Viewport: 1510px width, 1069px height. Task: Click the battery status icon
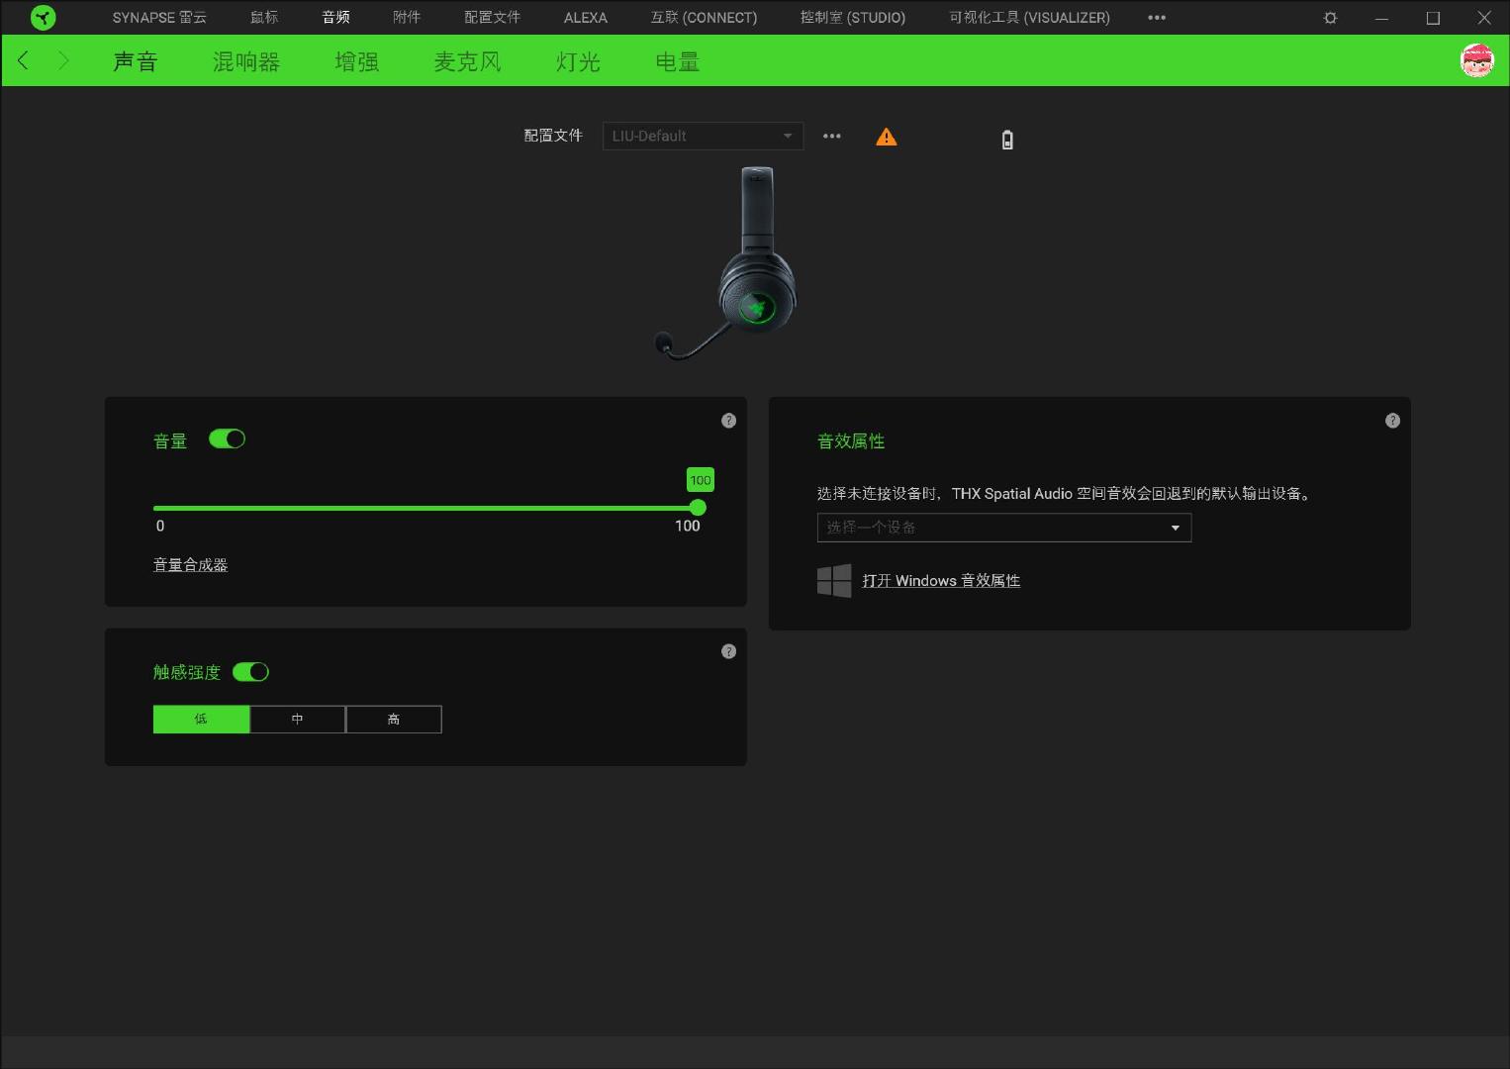pyautogui.click(x=1007, y=140)
